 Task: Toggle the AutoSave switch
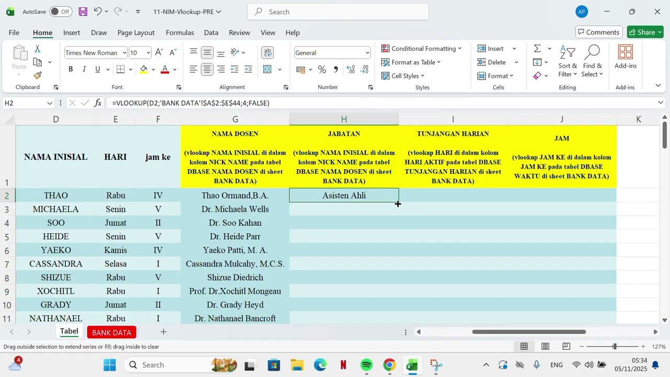point(61,12)
